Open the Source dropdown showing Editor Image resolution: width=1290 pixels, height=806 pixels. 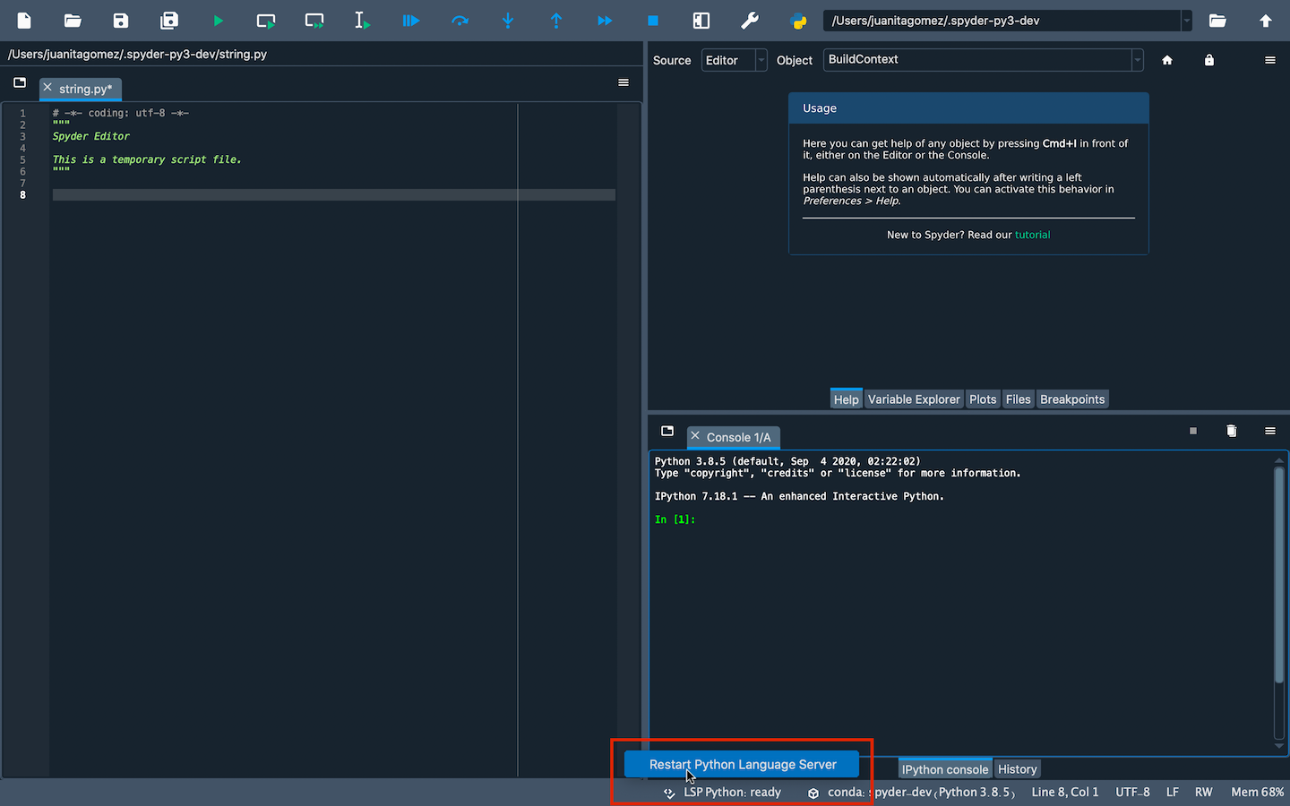pos(762,60)
